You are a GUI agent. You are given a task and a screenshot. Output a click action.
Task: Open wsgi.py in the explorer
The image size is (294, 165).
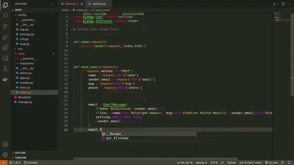coord(34,44)
